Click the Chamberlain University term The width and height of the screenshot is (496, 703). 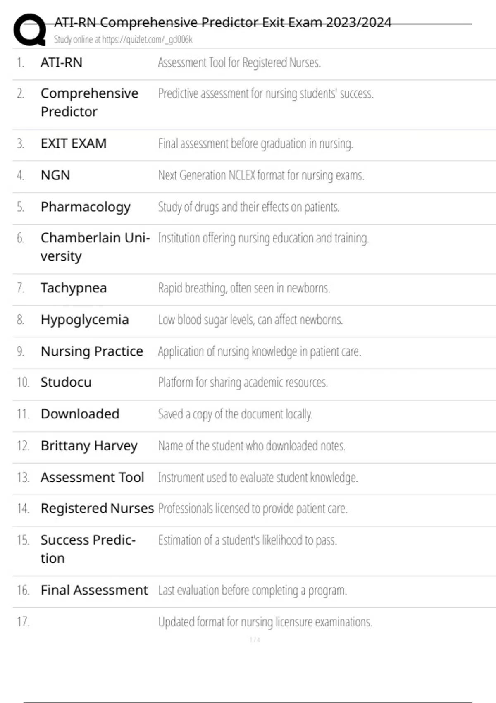point(95,247)
